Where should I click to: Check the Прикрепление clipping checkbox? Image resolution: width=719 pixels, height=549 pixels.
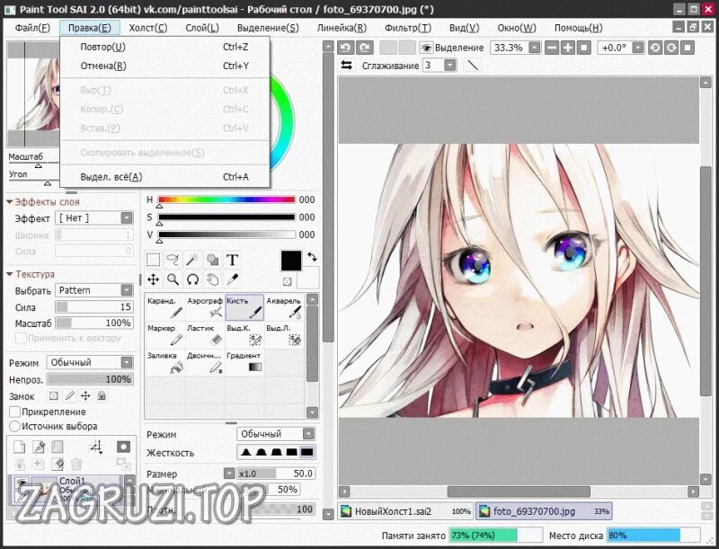click(14, 412)
